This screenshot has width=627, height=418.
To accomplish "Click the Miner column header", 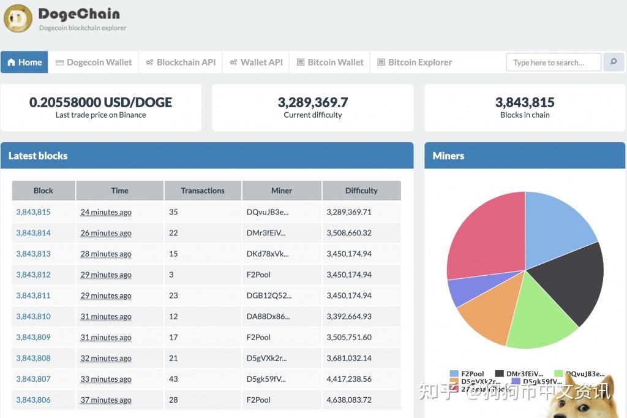I will point(282,191).
